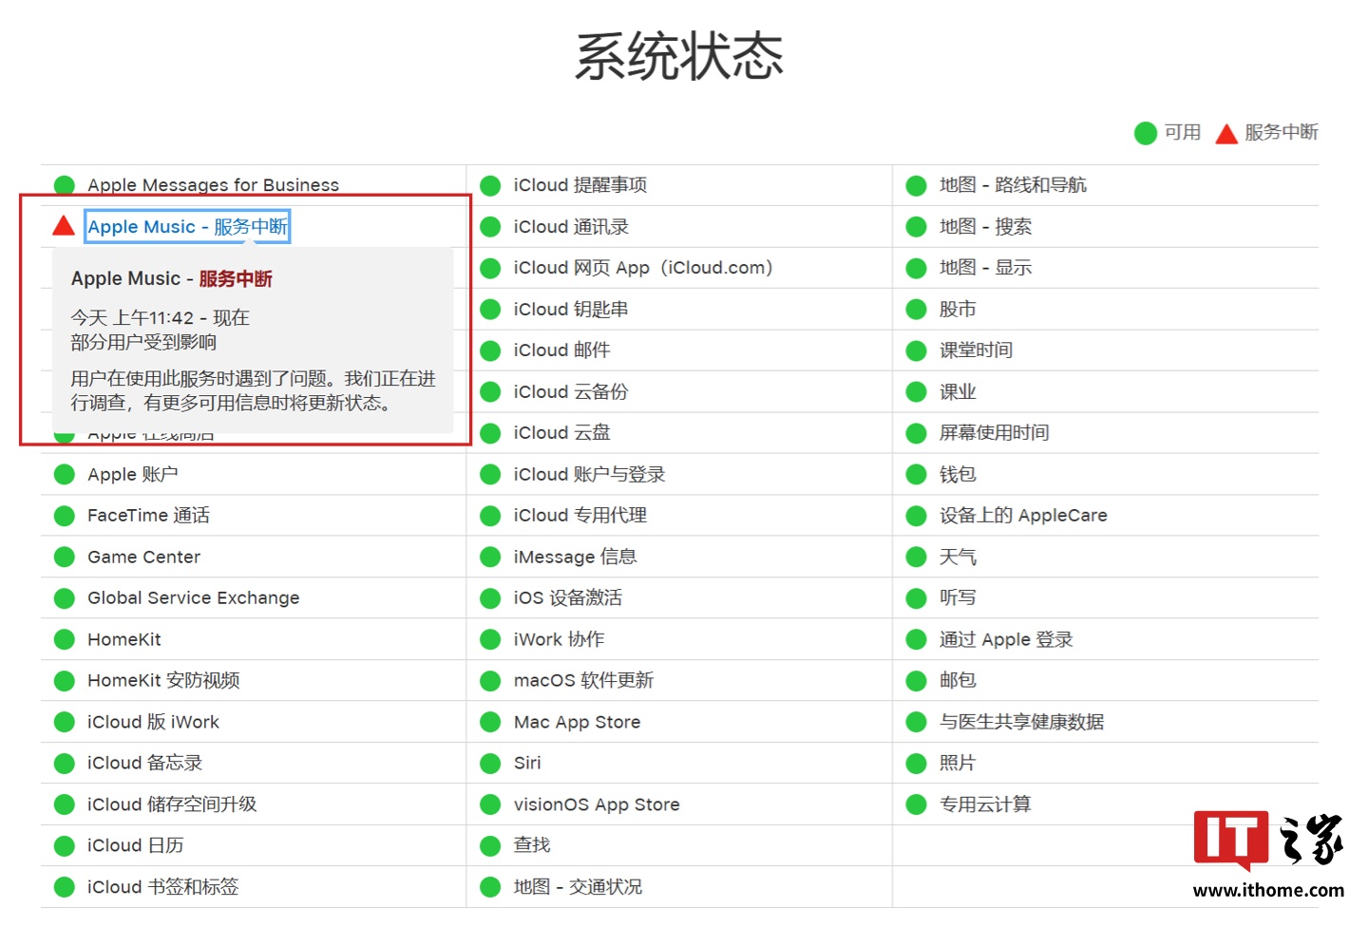The height and width of the screenshot is (927, 1368).
Task: Click the green dot next to HomeKit 安防视频
Action: (x=65, y=681)
